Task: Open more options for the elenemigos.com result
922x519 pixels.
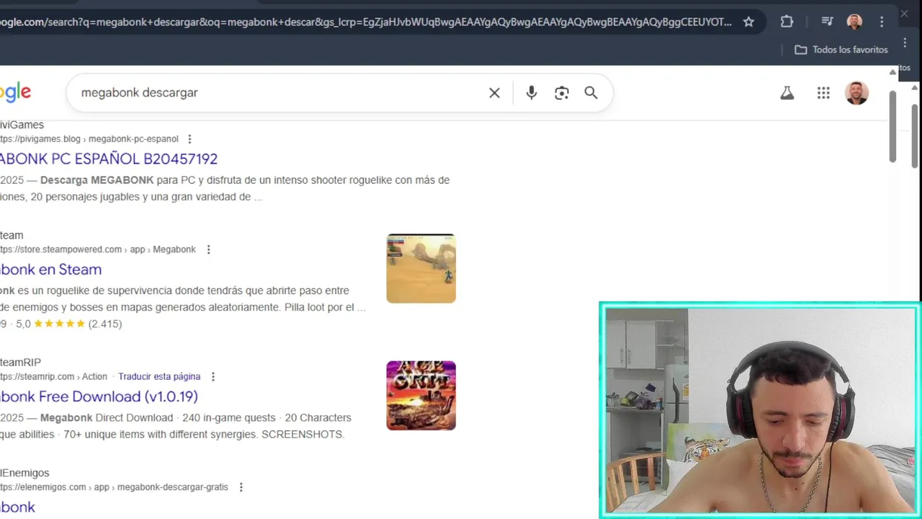Action: tap(241, 487)
